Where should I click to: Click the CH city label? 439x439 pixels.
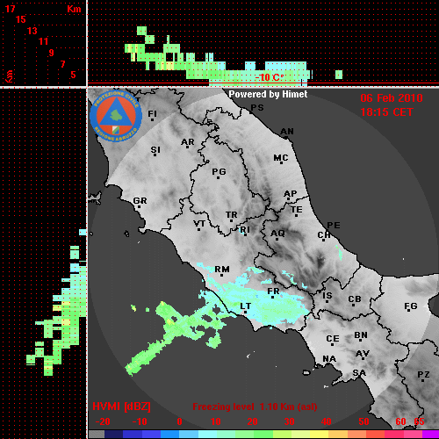(324, 235)
